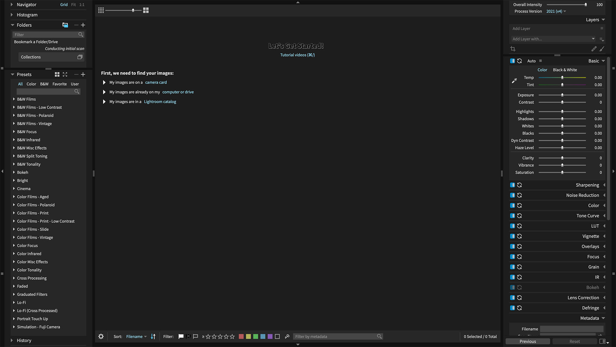The image size is (616, 347).
Task: Reset the Sharpening panel settings
Action: [519, 185]
